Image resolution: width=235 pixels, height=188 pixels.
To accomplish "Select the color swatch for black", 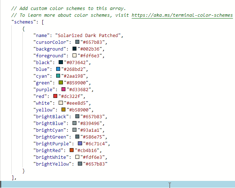I will click(61, 62).
